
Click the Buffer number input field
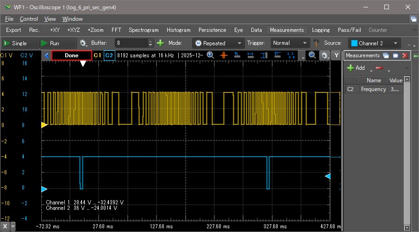(x=131, y=43)
